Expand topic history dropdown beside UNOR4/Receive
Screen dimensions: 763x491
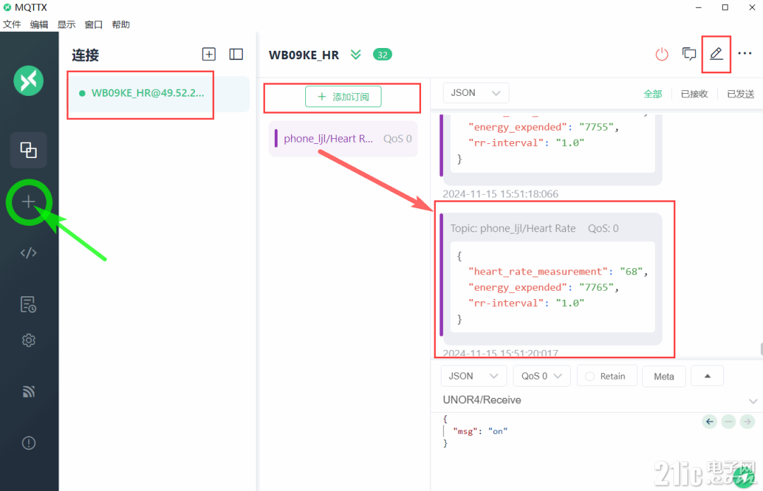(753, 401)
